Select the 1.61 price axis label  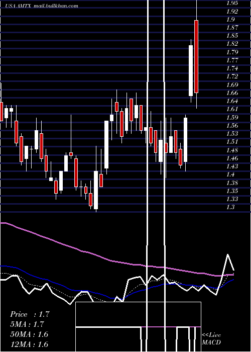(x=232, y=109)
